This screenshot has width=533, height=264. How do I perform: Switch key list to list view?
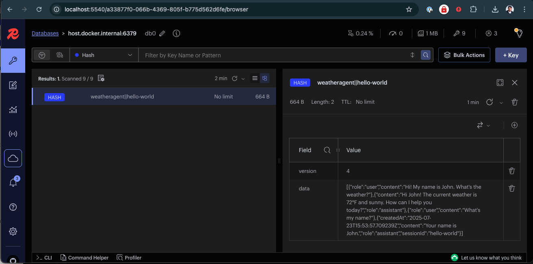pyautogui.click(x=255, y=78)
